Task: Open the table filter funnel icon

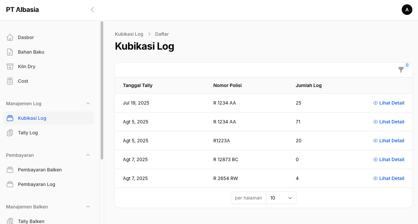Action: (401, 70)
